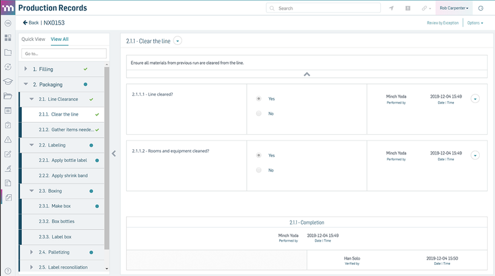495x276 pixels.
Task: Open the Options dropdown
Action: [475, 23]
